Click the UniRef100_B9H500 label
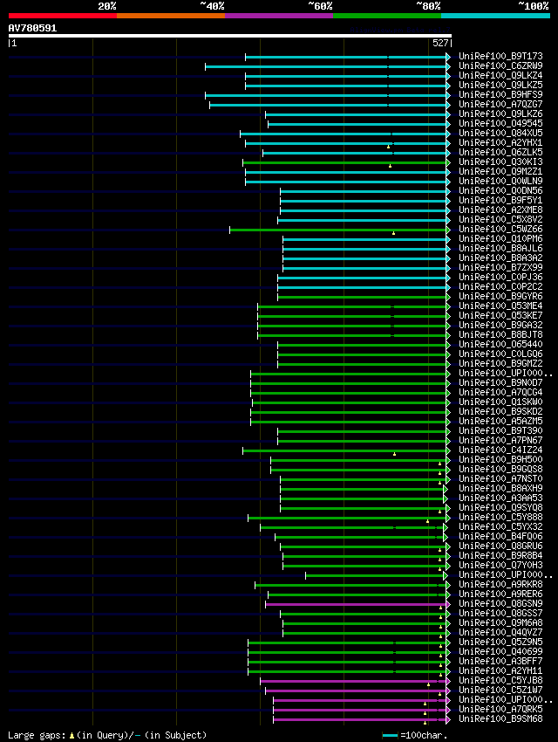Viewport: 558px width, 742px height. click(500, 459)
